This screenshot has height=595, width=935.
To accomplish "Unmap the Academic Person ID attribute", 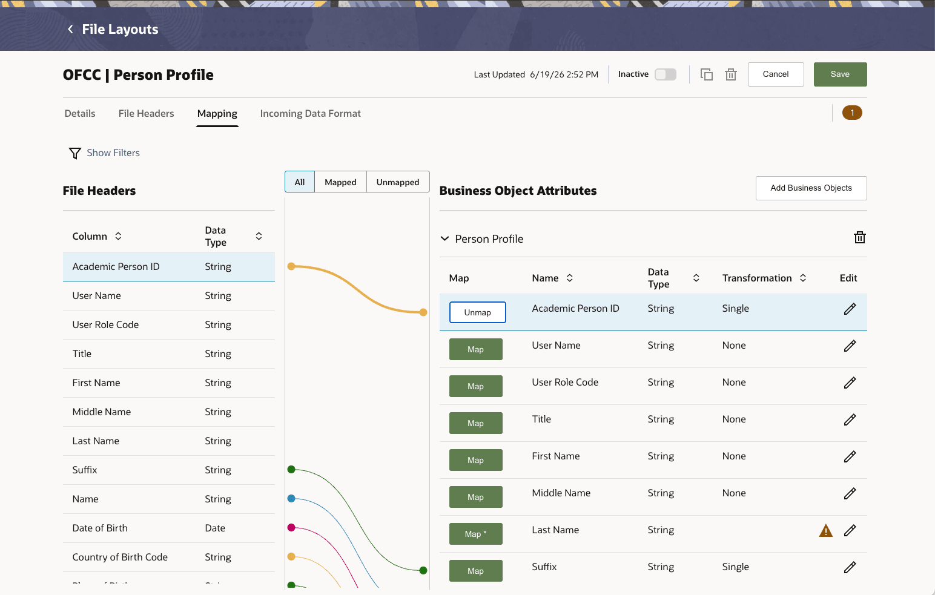I will coord(477,312).
